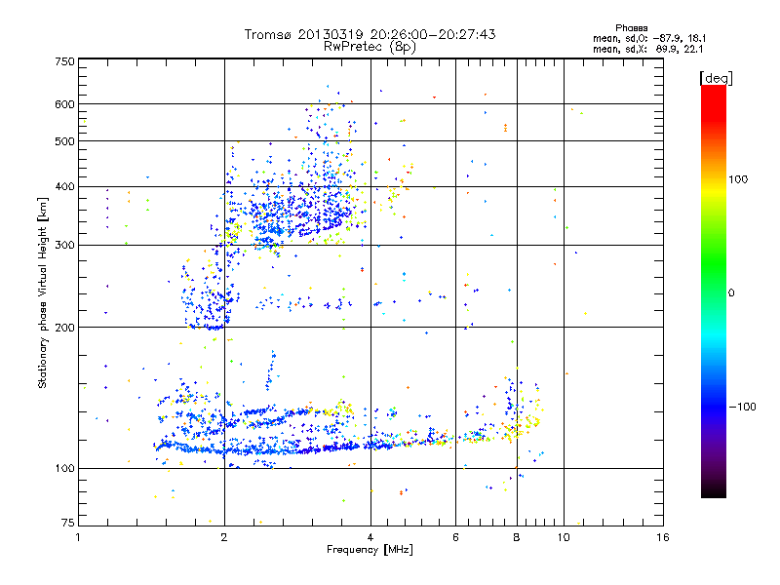Click the colorbar tick label "0"

point(731,293)
